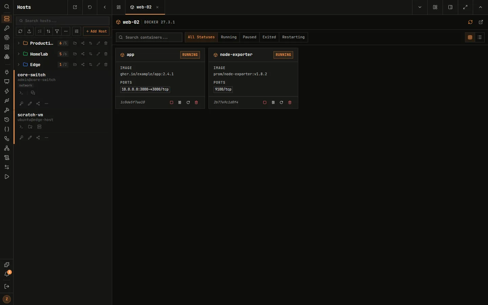Screen dimensions: 488x305
Task: Click the logout icon in sidebar
Action: click(x=6, y=286)
